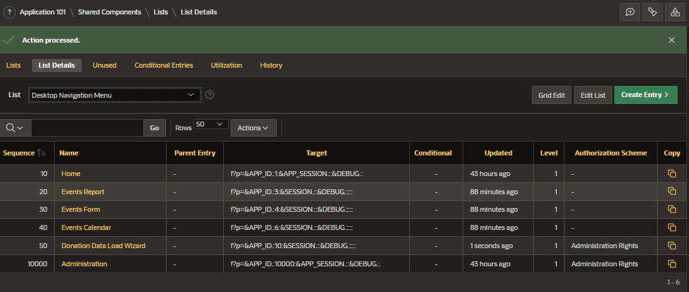
Task: Click the Level column header
Action: pyautogui.click(x=549, y=153)
